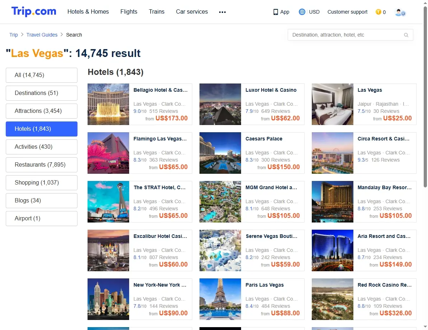Click the Trip.com logo
Viewport: 428px width, 330px height.
34,11
